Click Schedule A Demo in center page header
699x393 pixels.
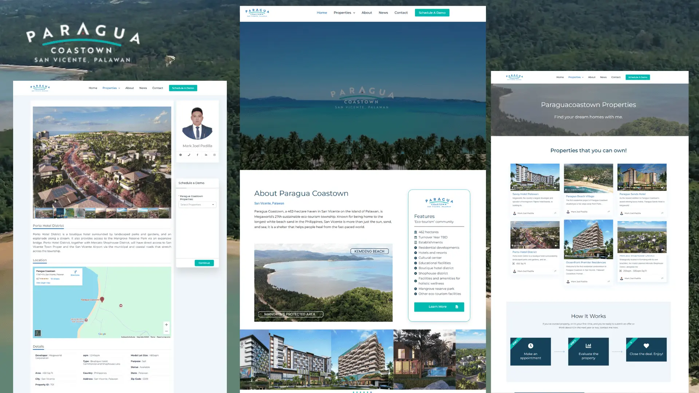click(x=432, y=13)
